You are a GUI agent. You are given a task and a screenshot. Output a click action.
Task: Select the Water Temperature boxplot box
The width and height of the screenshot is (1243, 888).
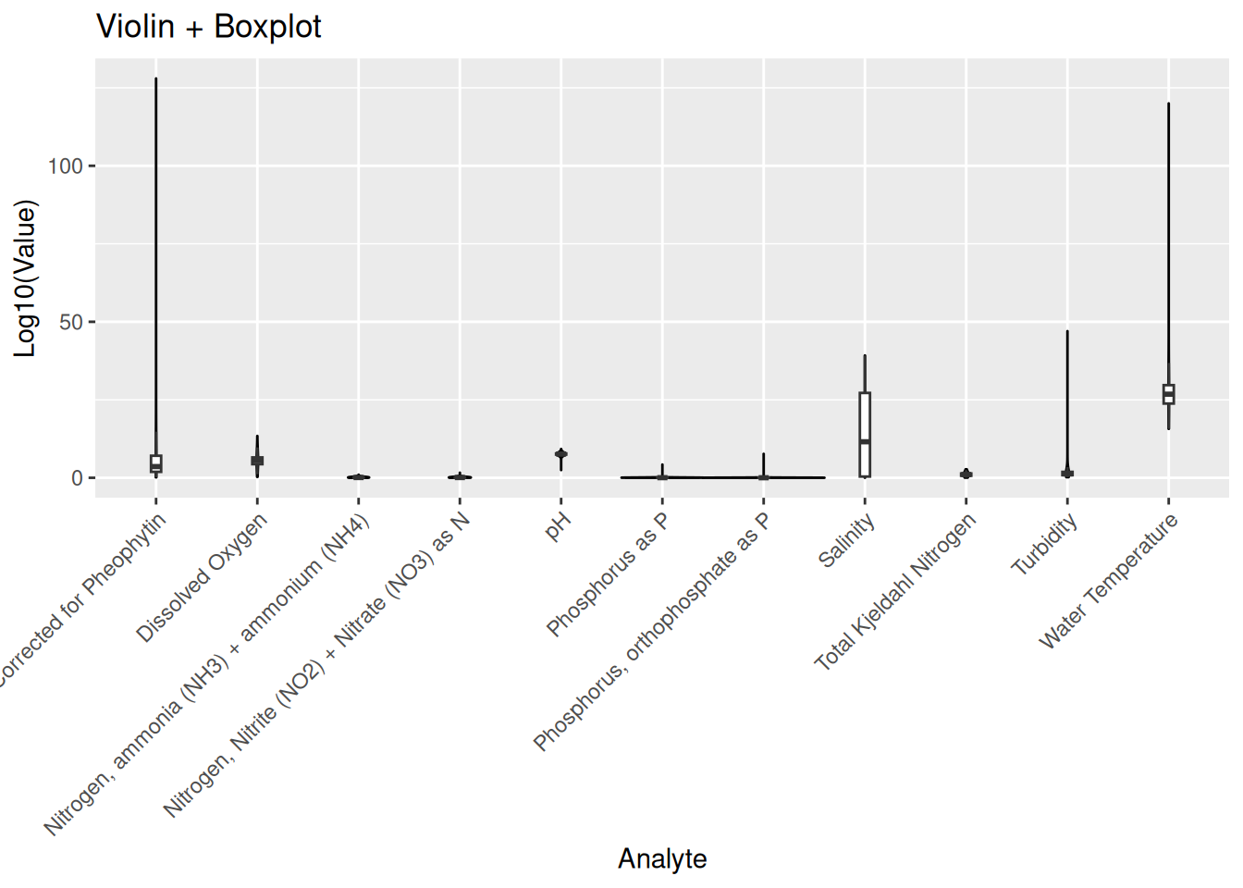1168,394
